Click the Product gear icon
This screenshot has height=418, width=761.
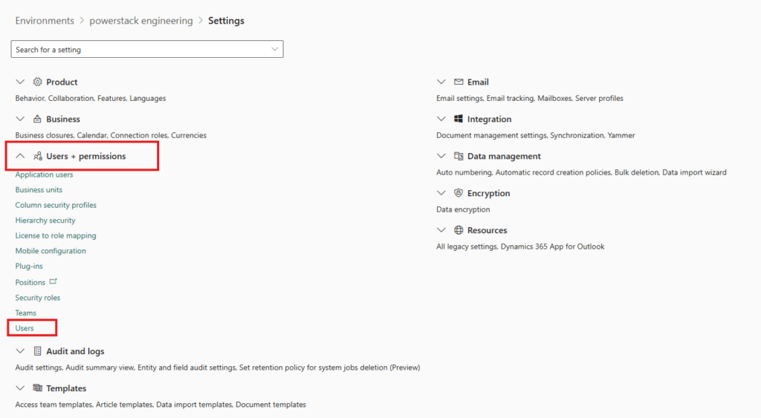point(38,82)
